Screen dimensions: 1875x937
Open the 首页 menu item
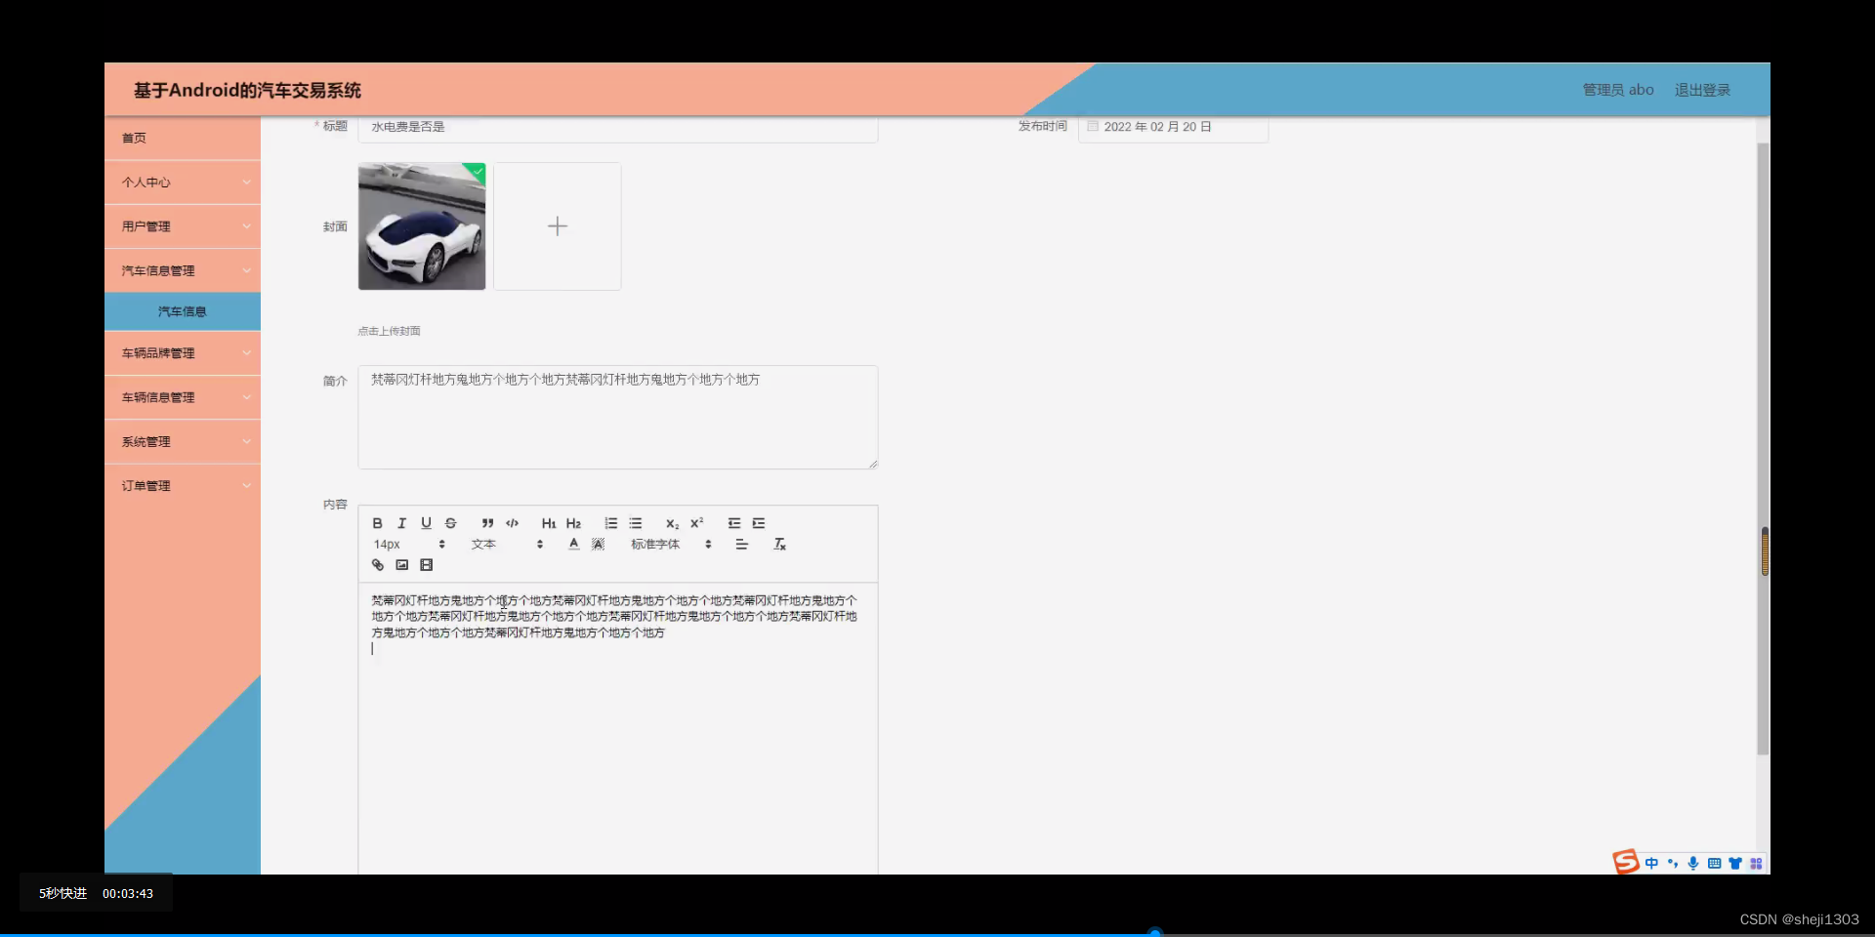135,138
